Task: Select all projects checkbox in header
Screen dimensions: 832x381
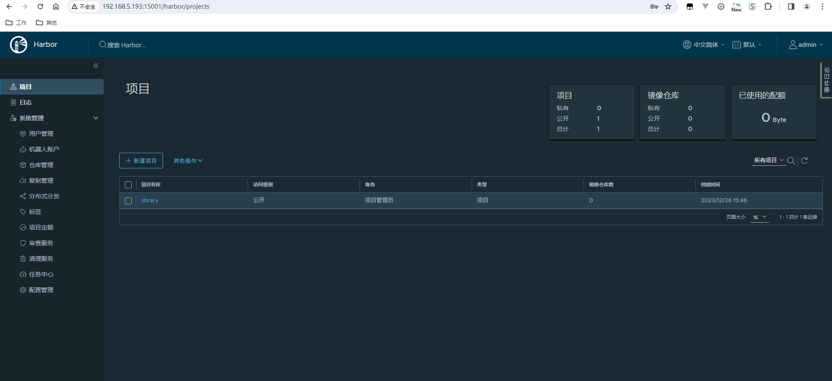Action: [x=128, y=185]
